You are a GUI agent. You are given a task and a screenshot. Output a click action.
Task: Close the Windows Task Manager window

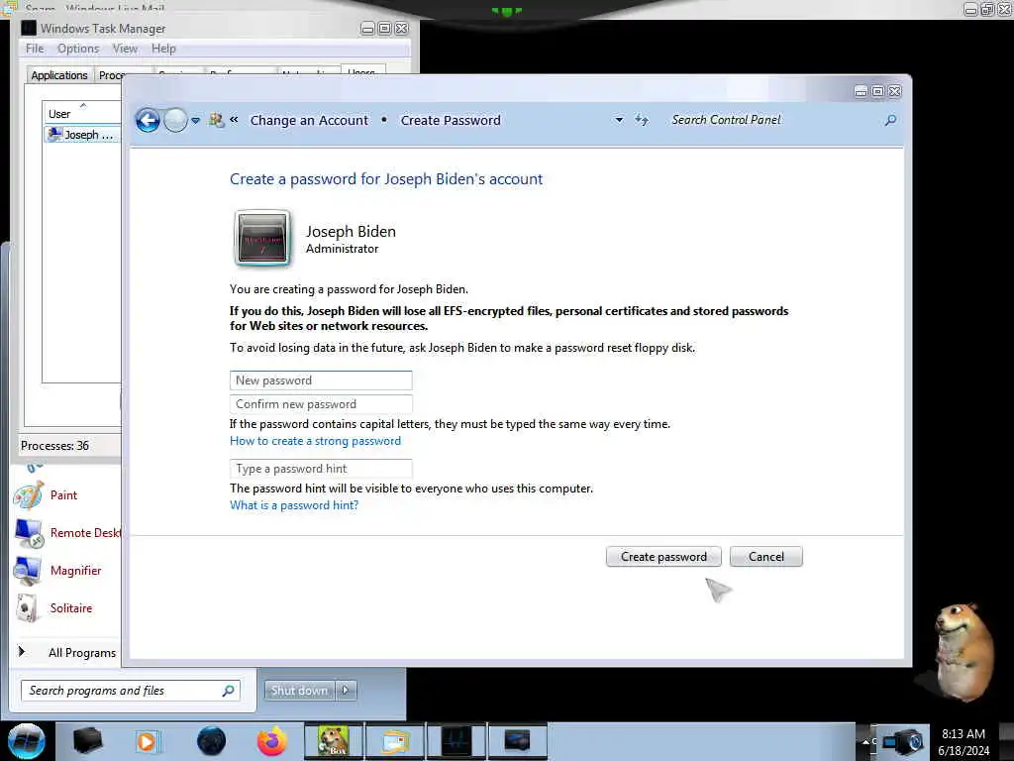pyautogui.click(x=402, y=29)
